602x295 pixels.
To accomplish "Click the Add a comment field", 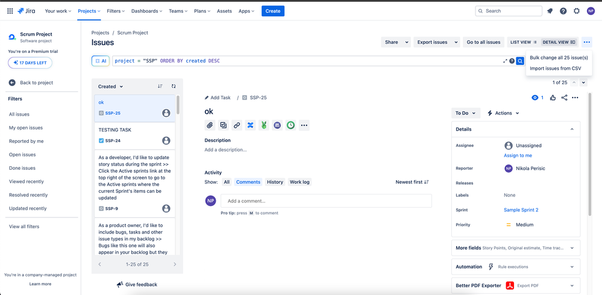I will coord(327,200).
